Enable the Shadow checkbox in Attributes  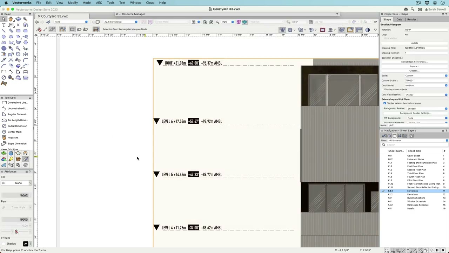click(x=4, y=244)
